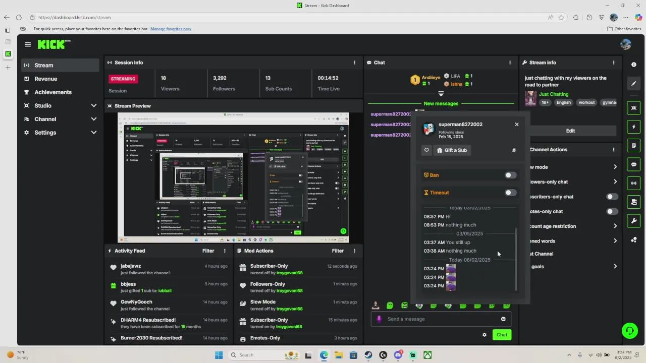Open Activity Feed three-dot menu

(x=225, y=251)
